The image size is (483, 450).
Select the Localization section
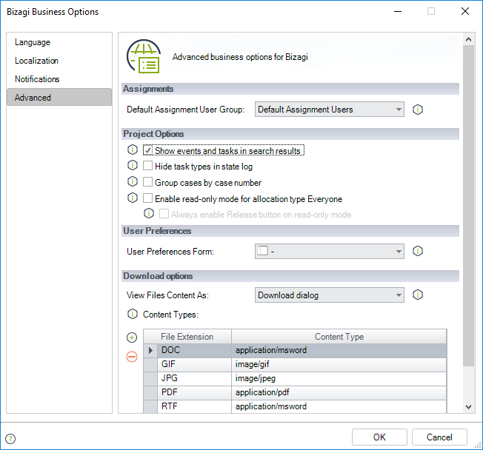pos(59,61)
